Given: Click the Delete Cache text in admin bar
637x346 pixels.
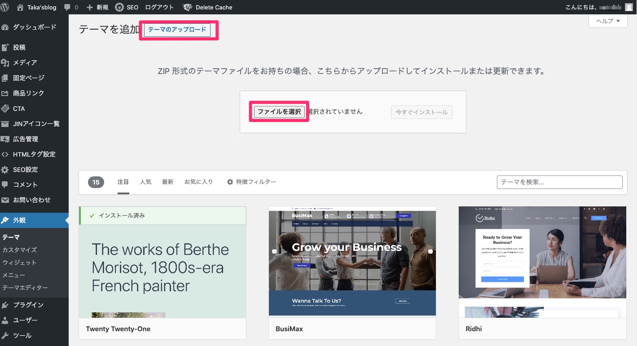Looking at the screenshot, I should [214, 7].
